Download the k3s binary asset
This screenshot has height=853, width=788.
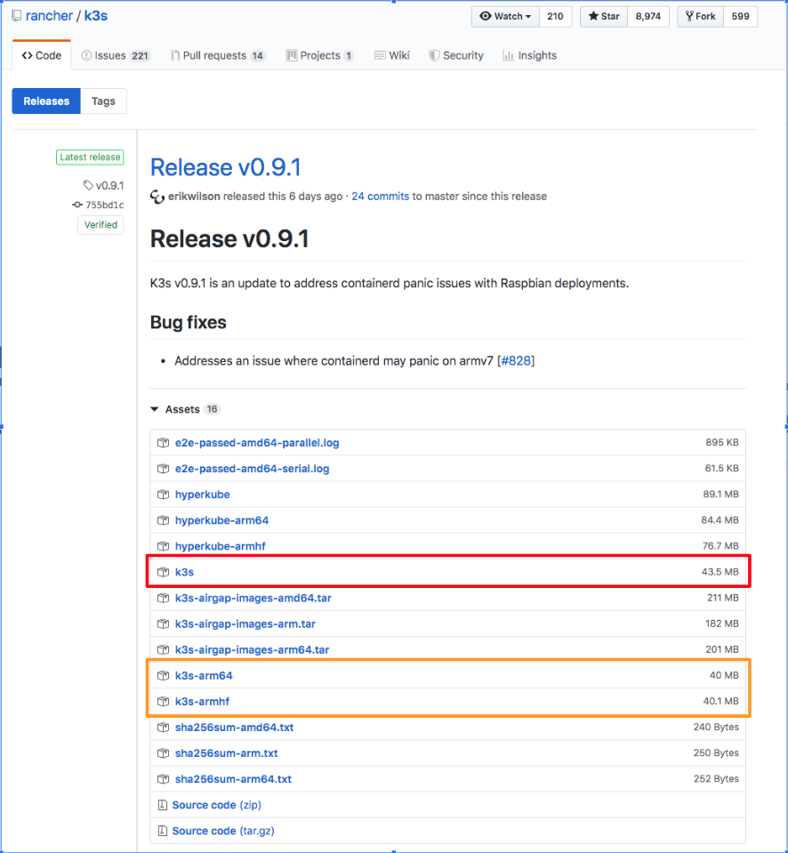184,572
